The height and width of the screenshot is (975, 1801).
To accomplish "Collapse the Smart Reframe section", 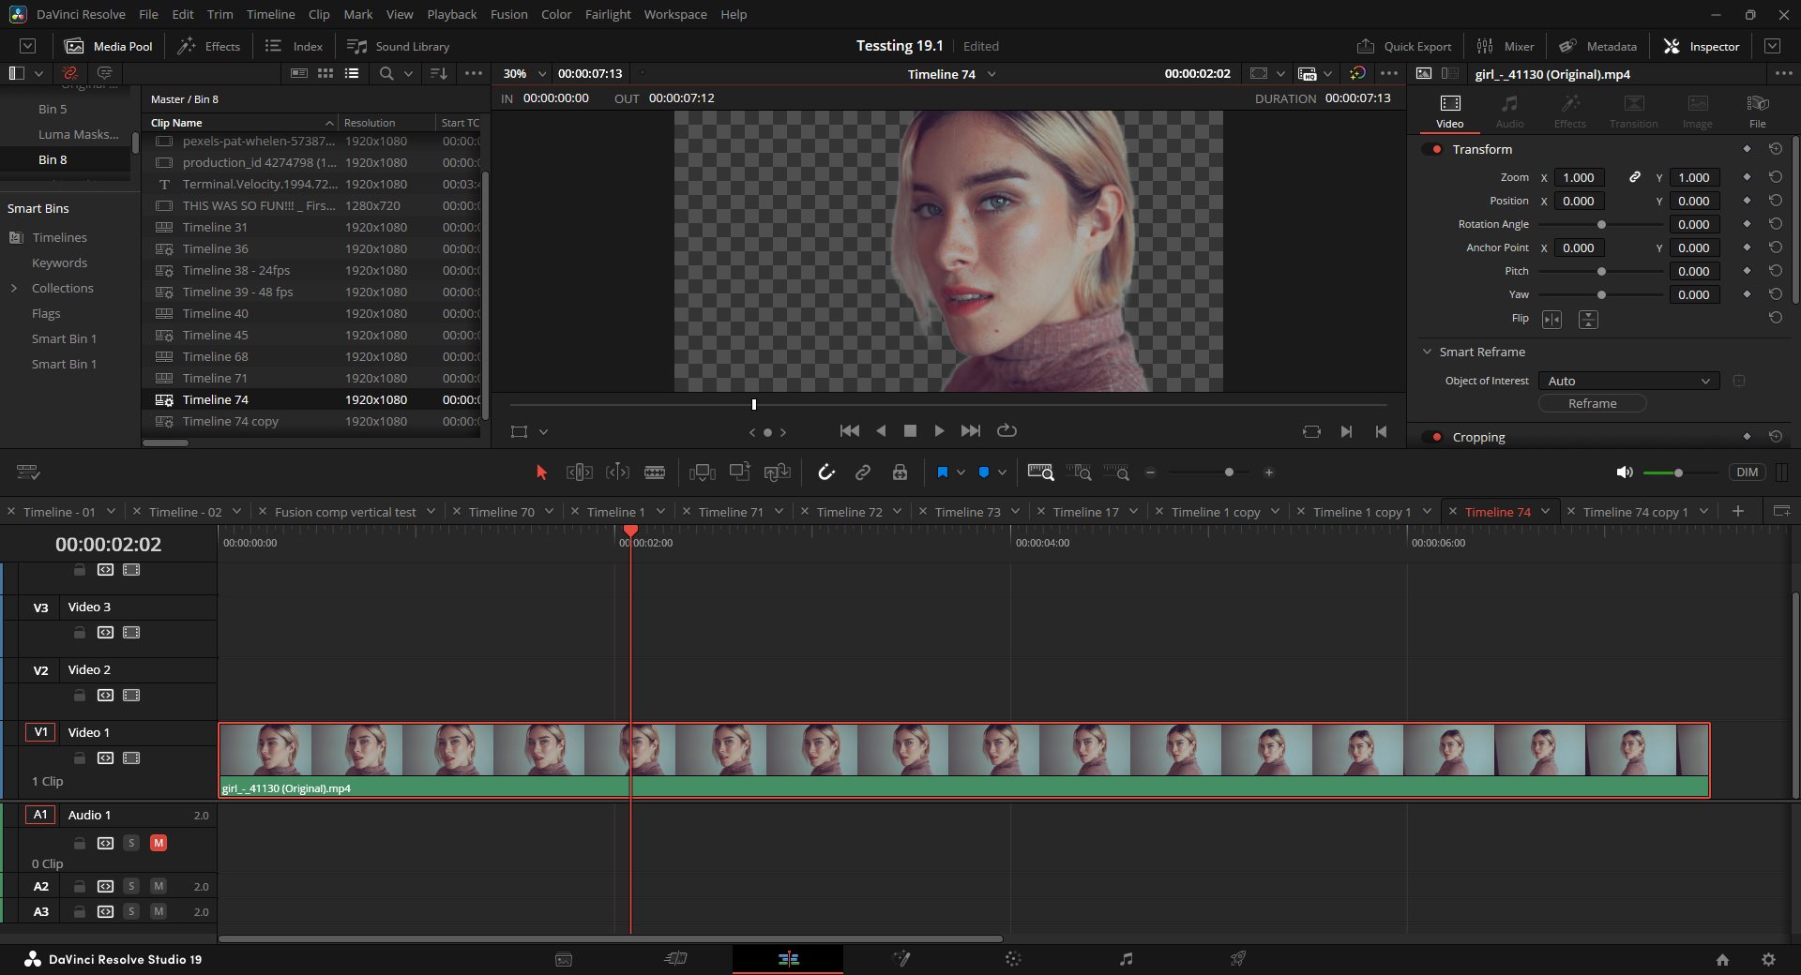I will (1427, 352).
